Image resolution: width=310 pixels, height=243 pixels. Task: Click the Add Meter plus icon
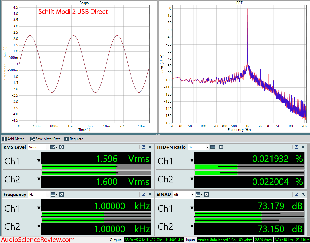click(4, 139)
